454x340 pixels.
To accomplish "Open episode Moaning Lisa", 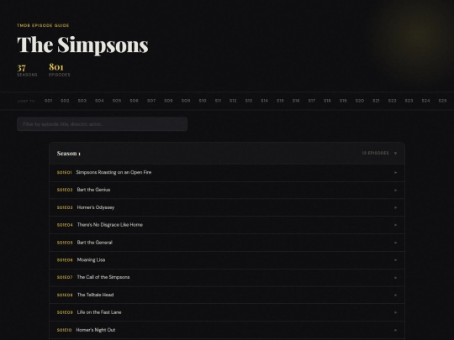I will pos(91,259).
